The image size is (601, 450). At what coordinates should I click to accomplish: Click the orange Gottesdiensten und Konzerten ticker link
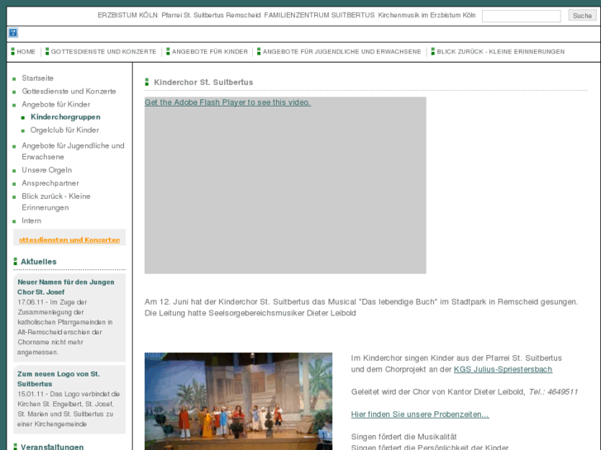click(x=69, y=239)
